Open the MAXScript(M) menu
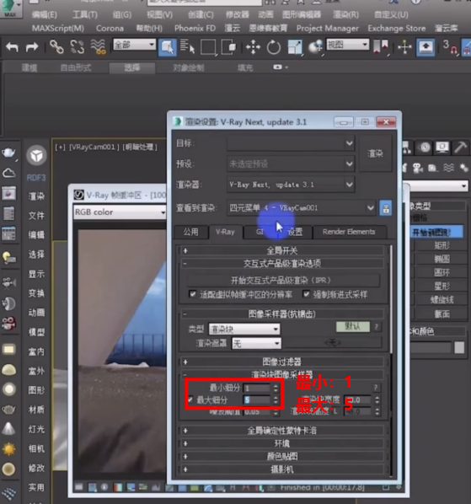The width and height of the screenshot is (471, 504). 58,29
